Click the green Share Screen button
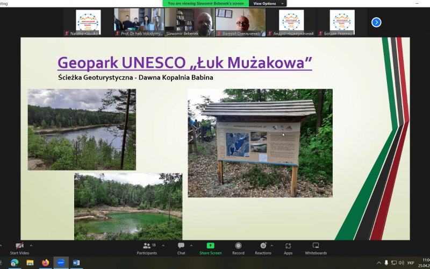430x269 pixels. click(210, 248)
